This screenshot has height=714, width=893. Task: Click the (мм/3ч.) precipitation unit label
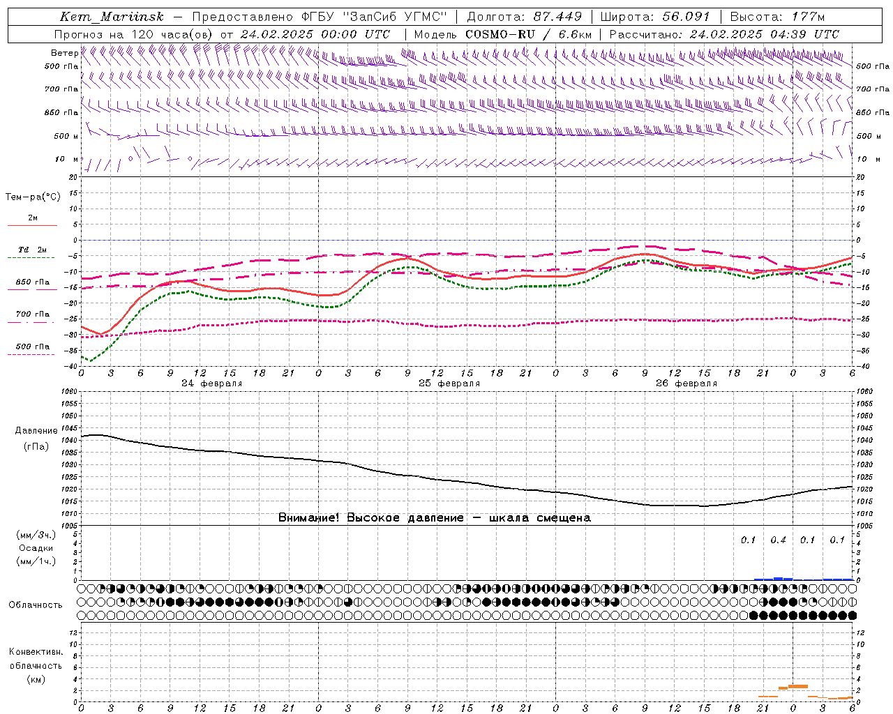click(36, 535)
